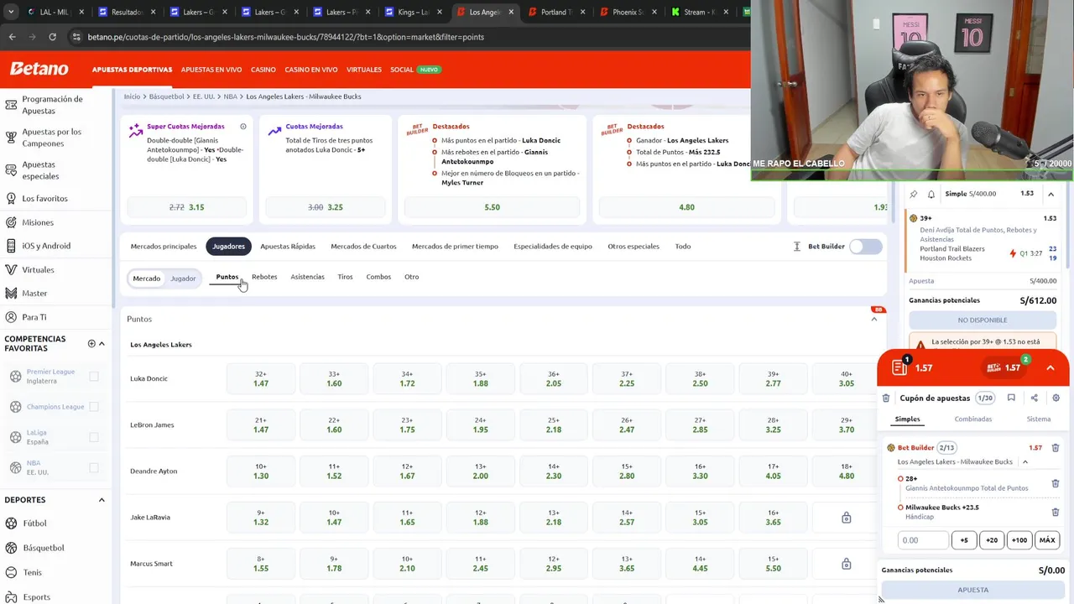
Task: Go back with browser back arrow
Action: click(12, 37)
